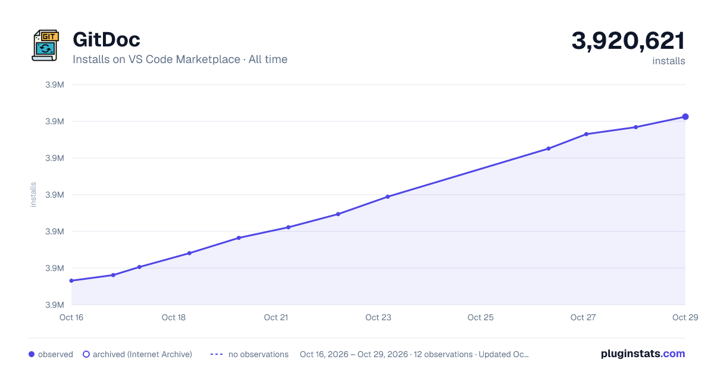Click the 3,920,621 total installs figure

coord(628,41)
